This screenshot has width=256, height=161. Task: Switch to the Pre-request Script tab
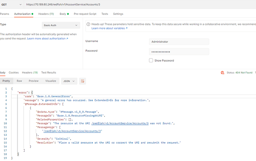click(x=85, y=14)
